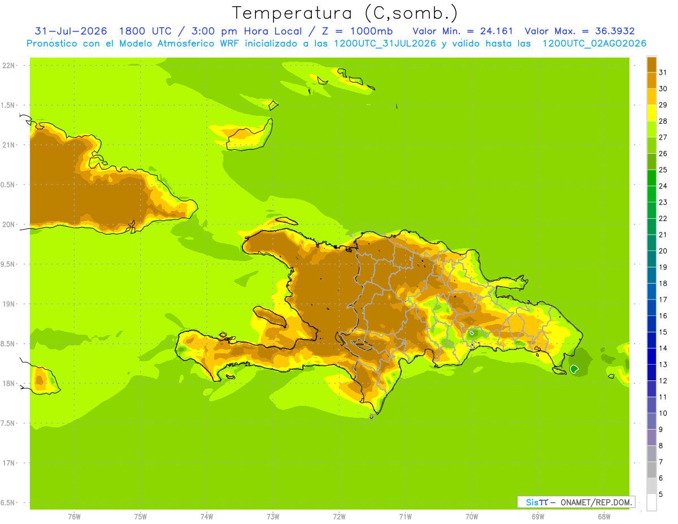Click the 'Temperatura (C,somb.)' title
Screen dimensions: 678x524
(345, 13)
